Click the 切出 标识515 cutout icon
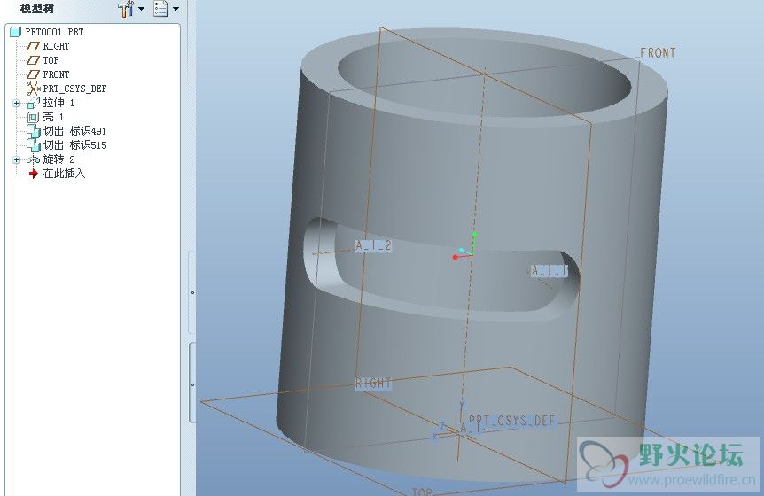 pyautogui.click(x=33, y=145)
